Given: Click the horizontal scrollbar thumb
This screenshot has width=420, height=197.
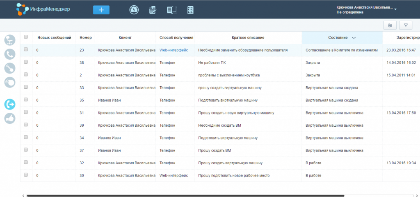Looking at the screenshot, I should pyautogui.click(x=185, y=196).
